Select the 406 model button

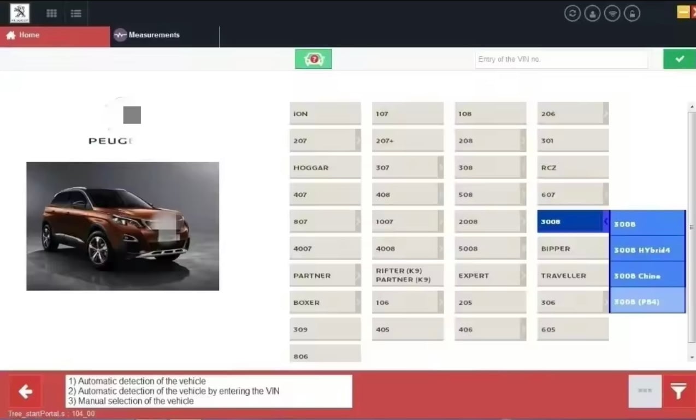click(x=490, y=329)
